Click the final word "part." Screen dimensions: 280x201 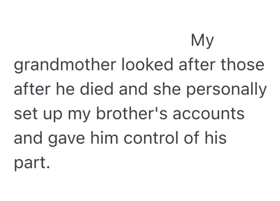32,164
